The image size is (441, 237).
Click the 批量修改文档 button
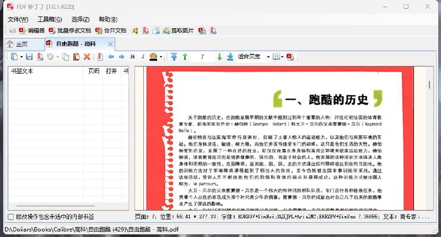click(x=71, y=31)
